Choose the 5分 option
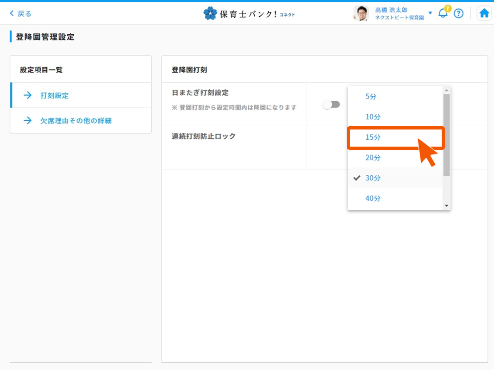This screenshot has height=370, width=494. pos(371,97)
